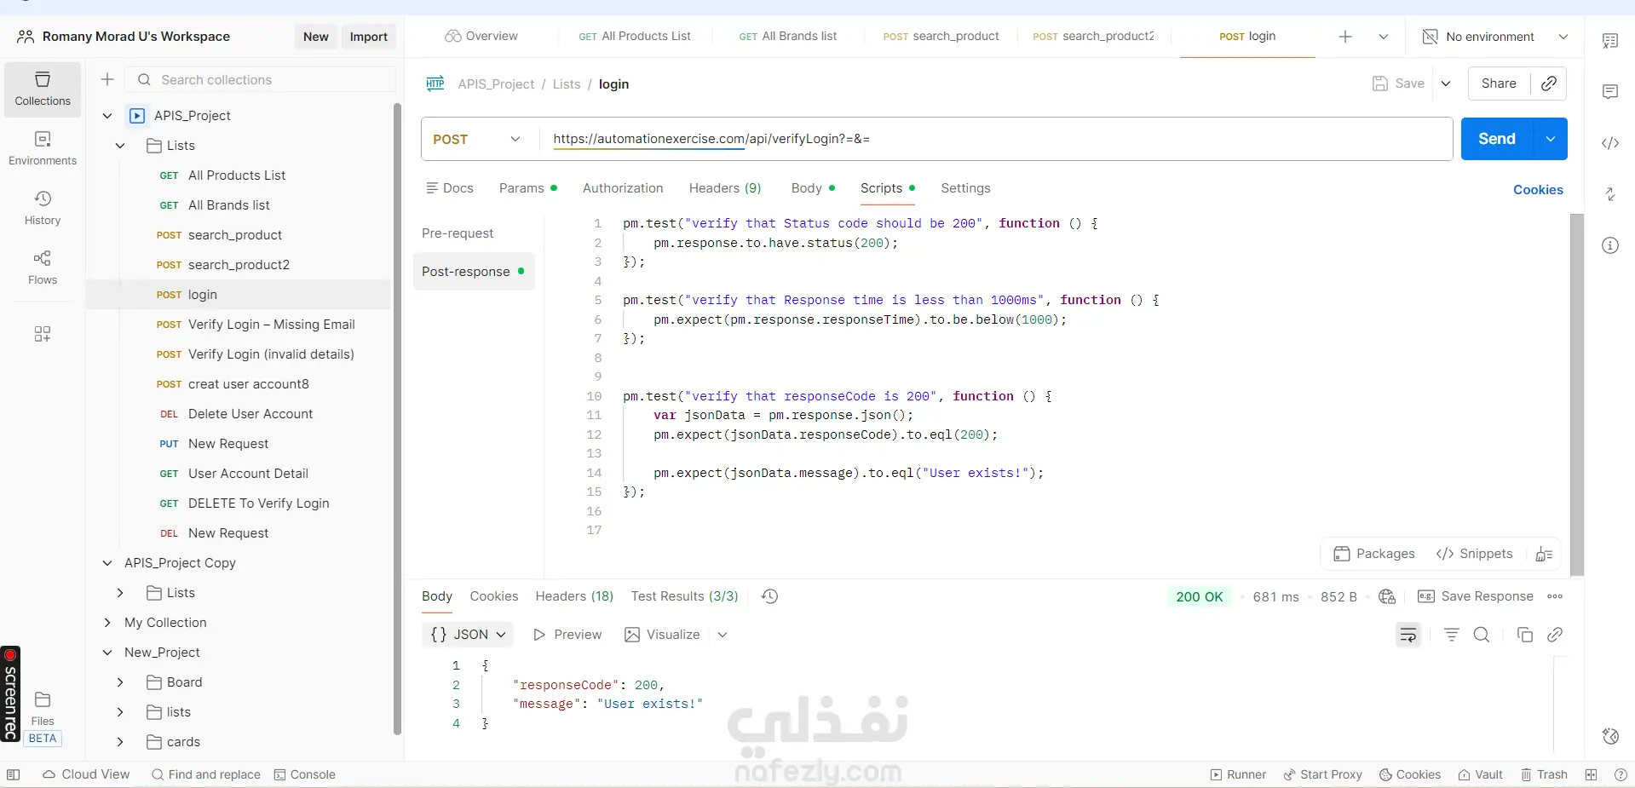Image resolution: width=1635 pixels, height=788 pixels.
Task: Click the script editor vertical scrollbar
Action: point(1577,394)
